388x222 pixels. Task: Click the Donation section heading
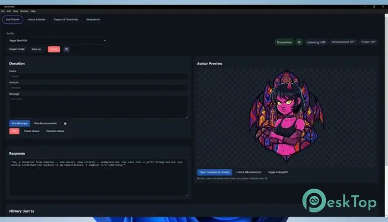(17, 63)
